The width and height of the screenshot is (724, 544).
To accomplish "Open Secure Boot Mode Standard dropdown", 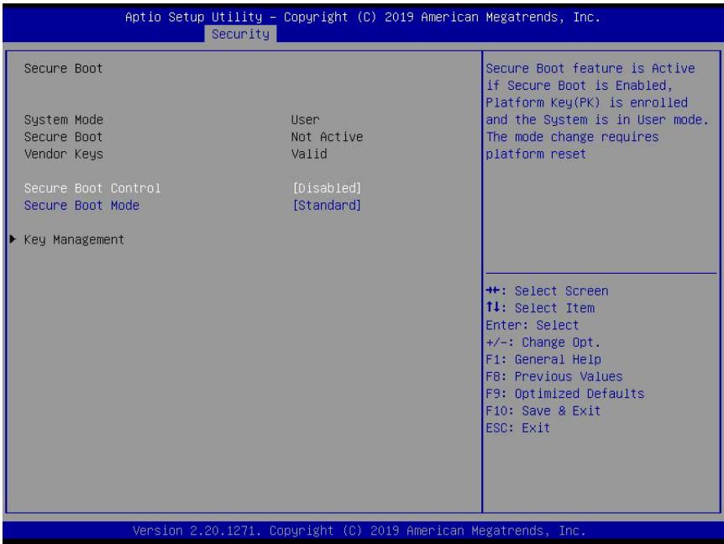I will point(327,206).
